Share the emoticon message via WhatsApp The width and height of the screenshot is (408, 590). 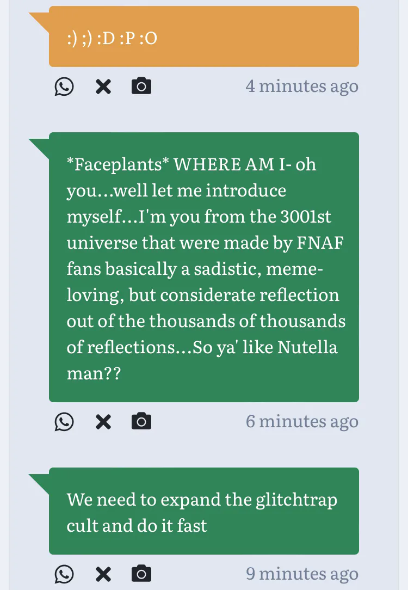tap(64, 87)
